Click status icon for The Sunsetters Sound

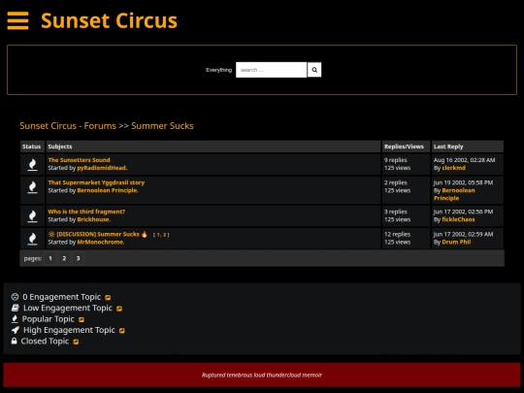pos(32,164)
